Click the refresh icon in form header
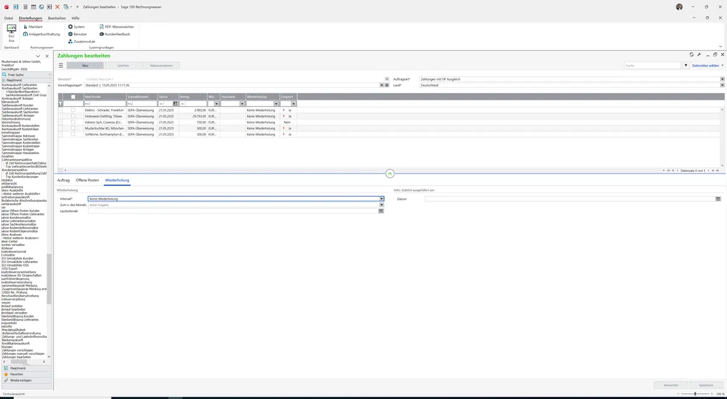The width and height of the screenshot is (727, 399). click(x=692, y=54)
